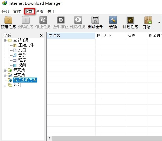
Task: Open the 下载 menu
Action: click(29, 11)
